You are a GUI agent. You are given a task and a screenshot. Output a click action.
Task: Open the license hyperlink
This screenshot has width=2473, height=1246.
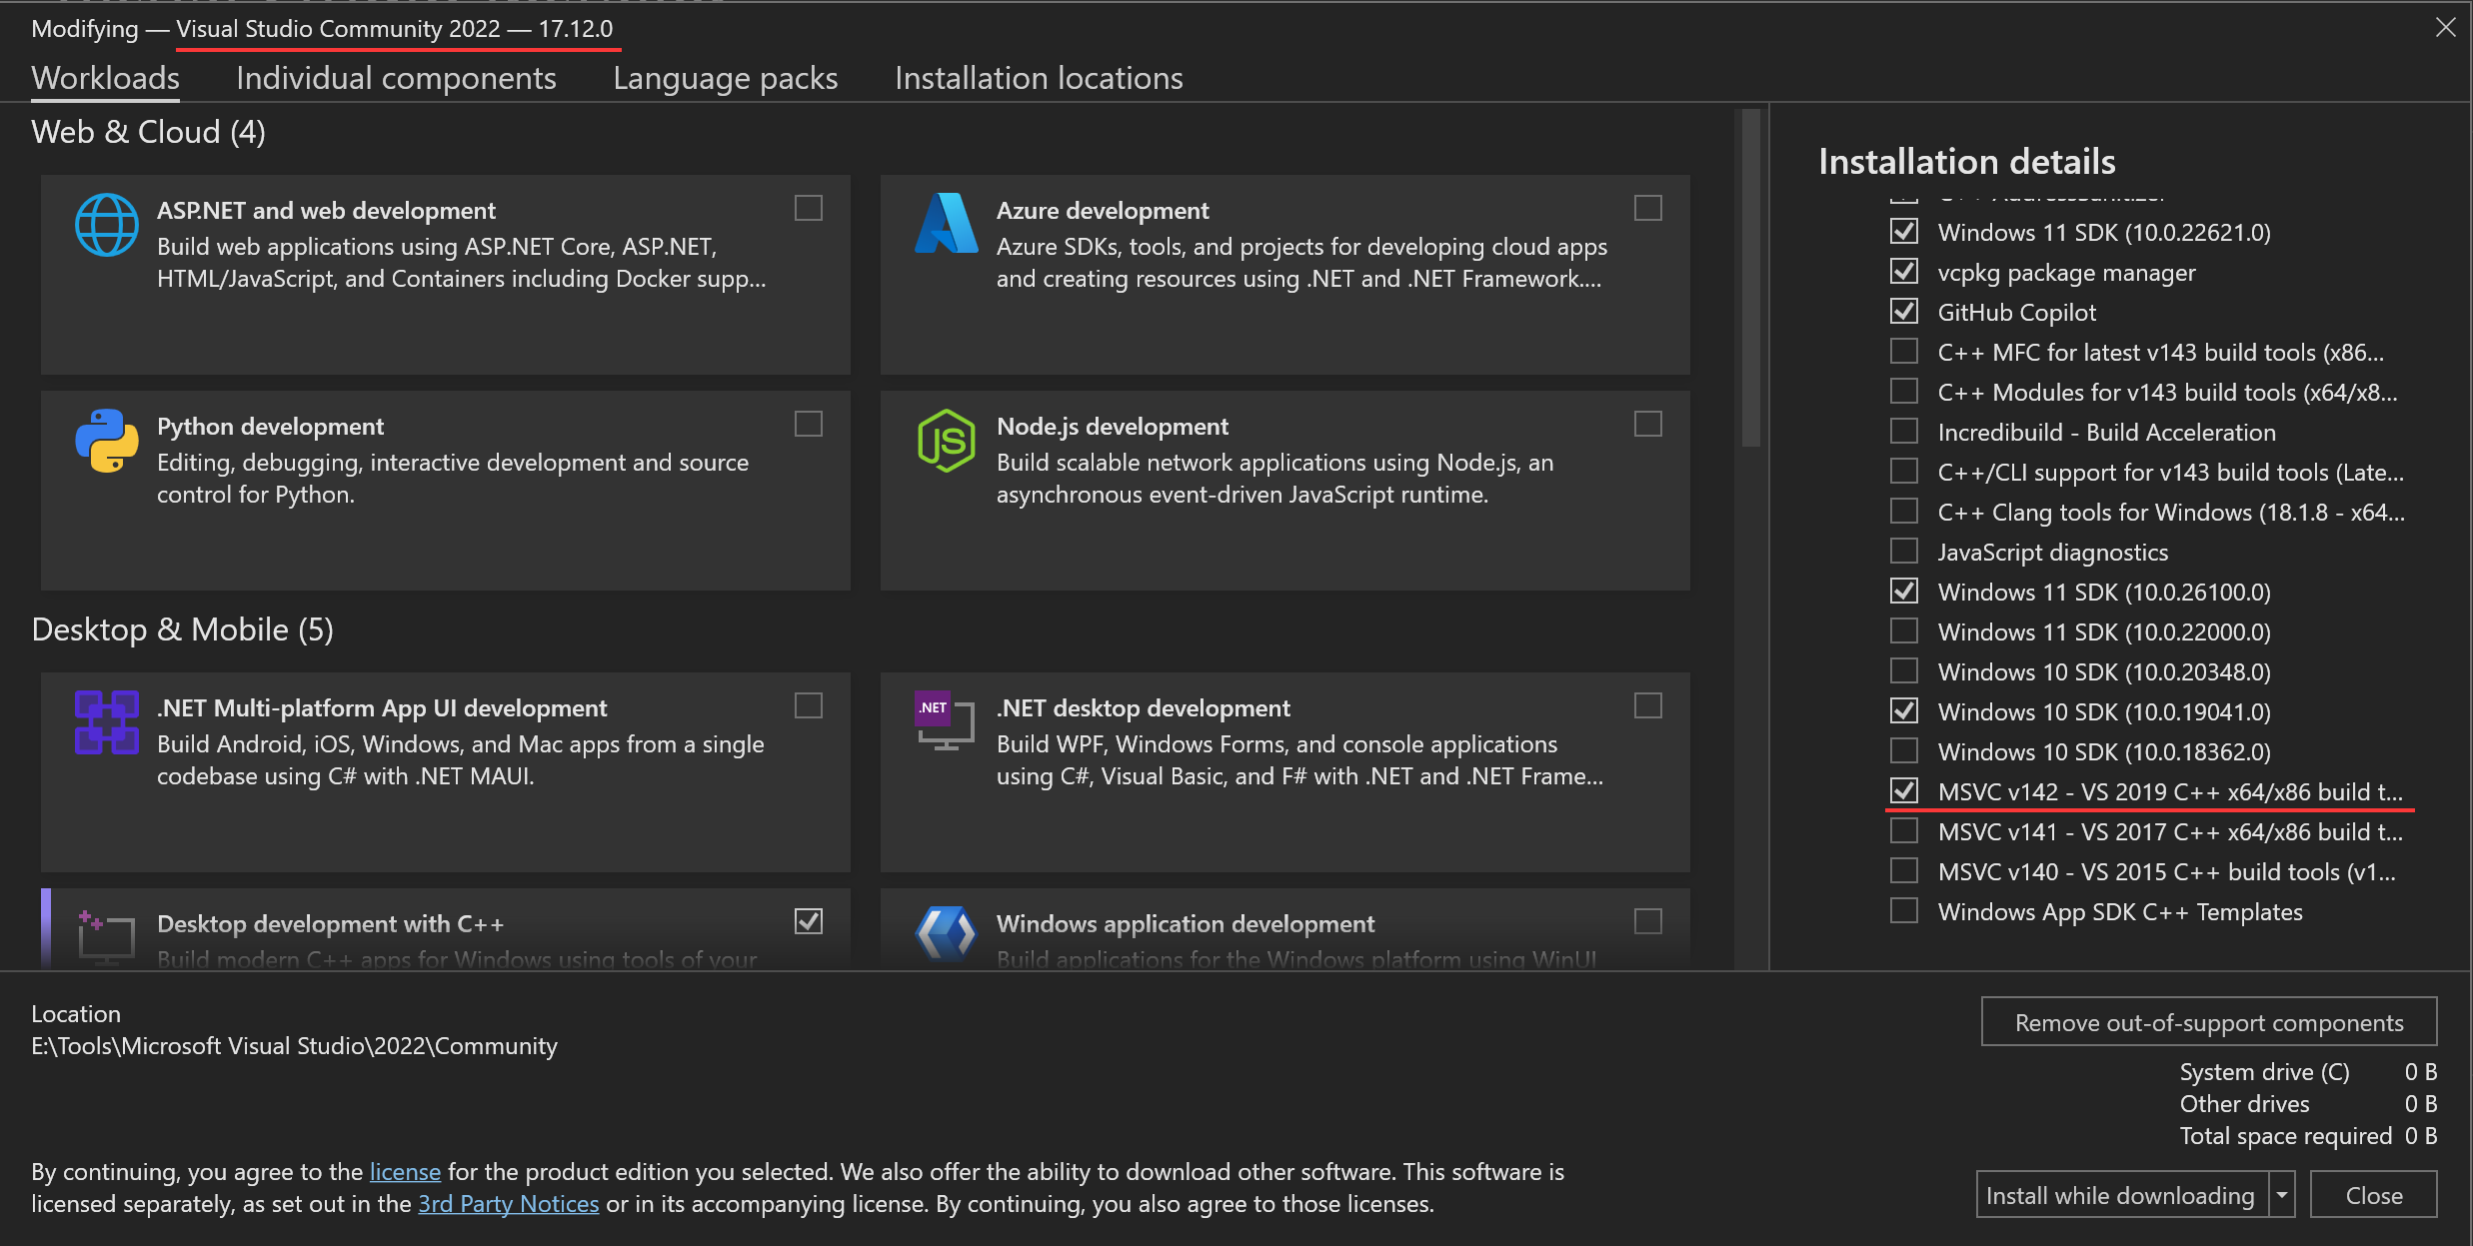point(405,1171)
